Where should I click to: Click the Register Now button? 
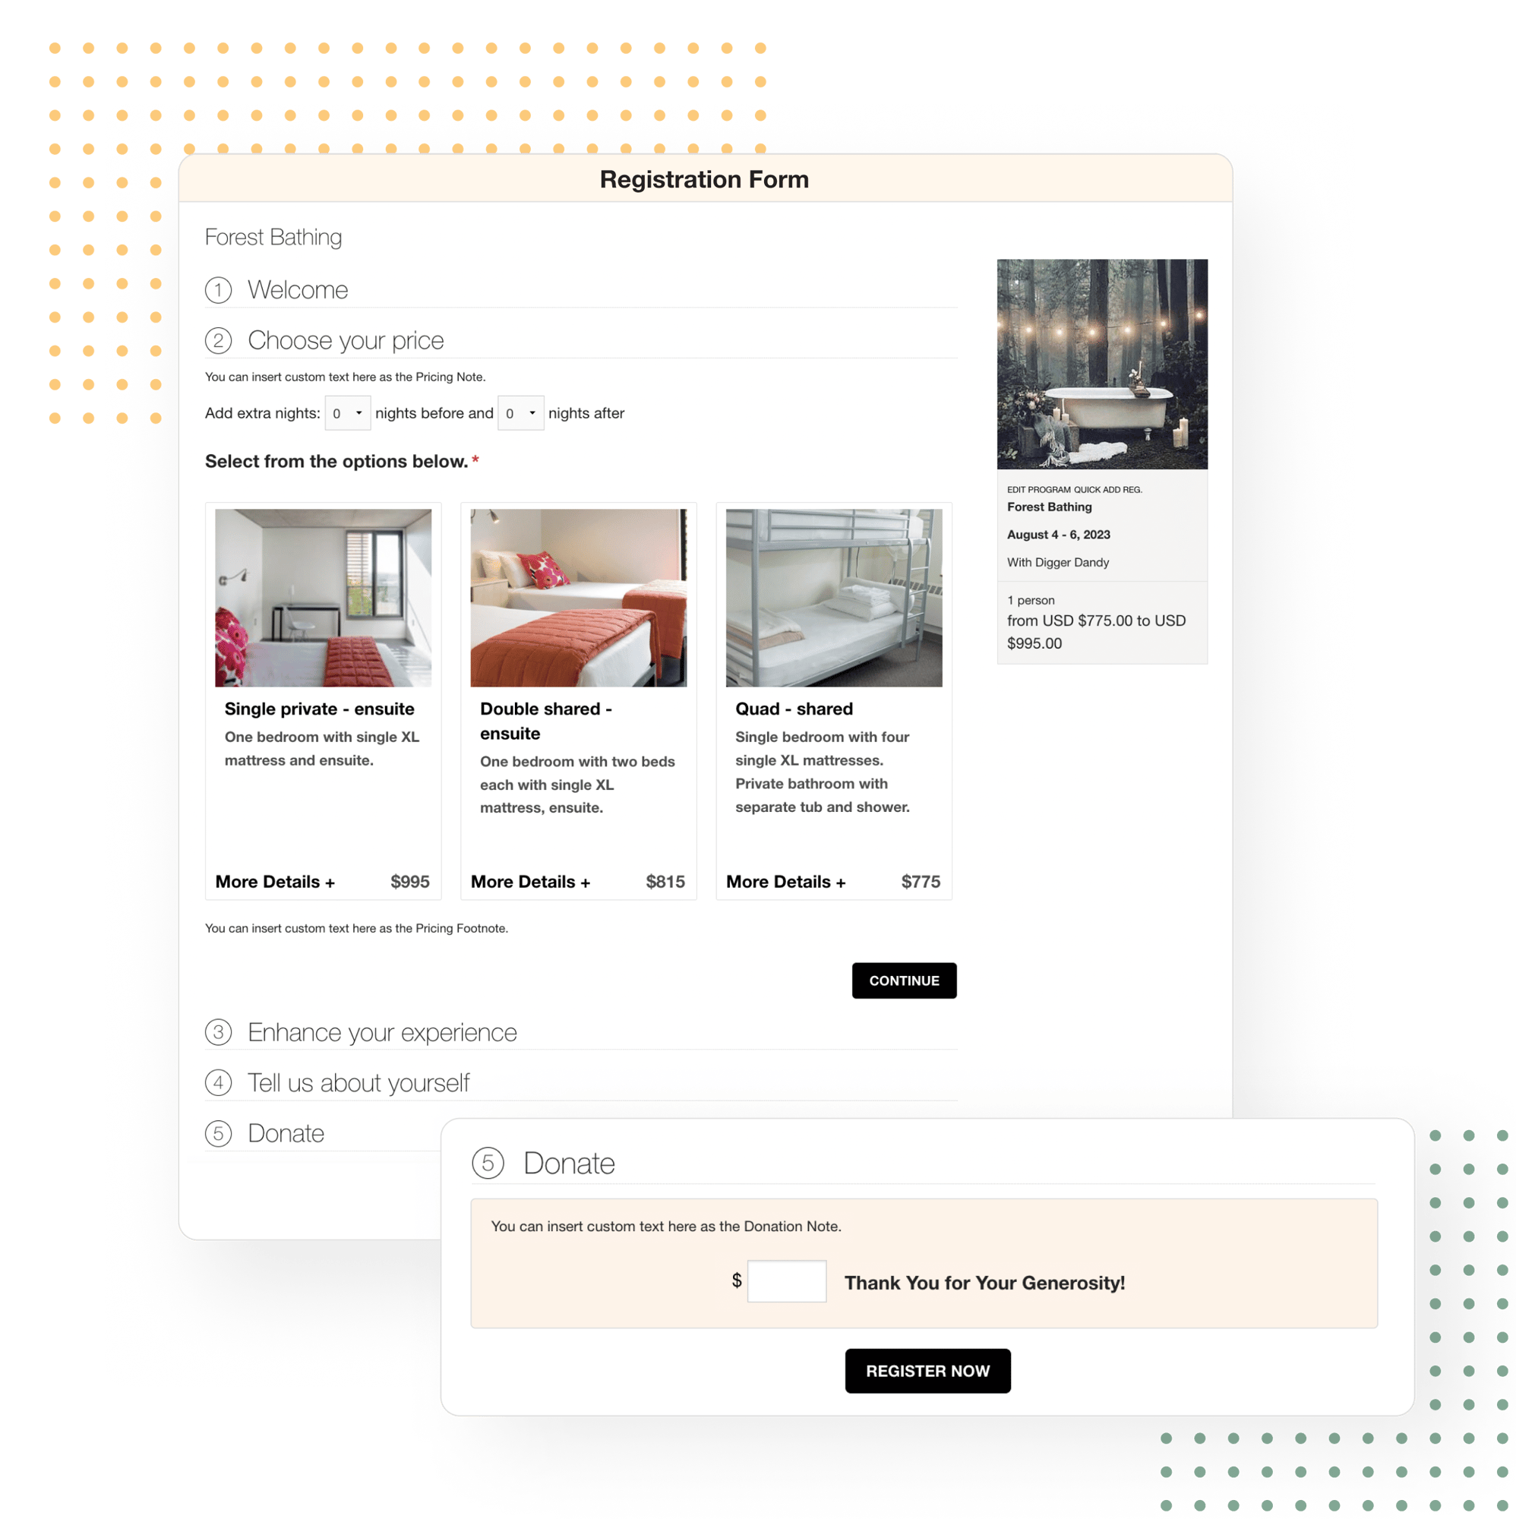(x=927, y=1370)
